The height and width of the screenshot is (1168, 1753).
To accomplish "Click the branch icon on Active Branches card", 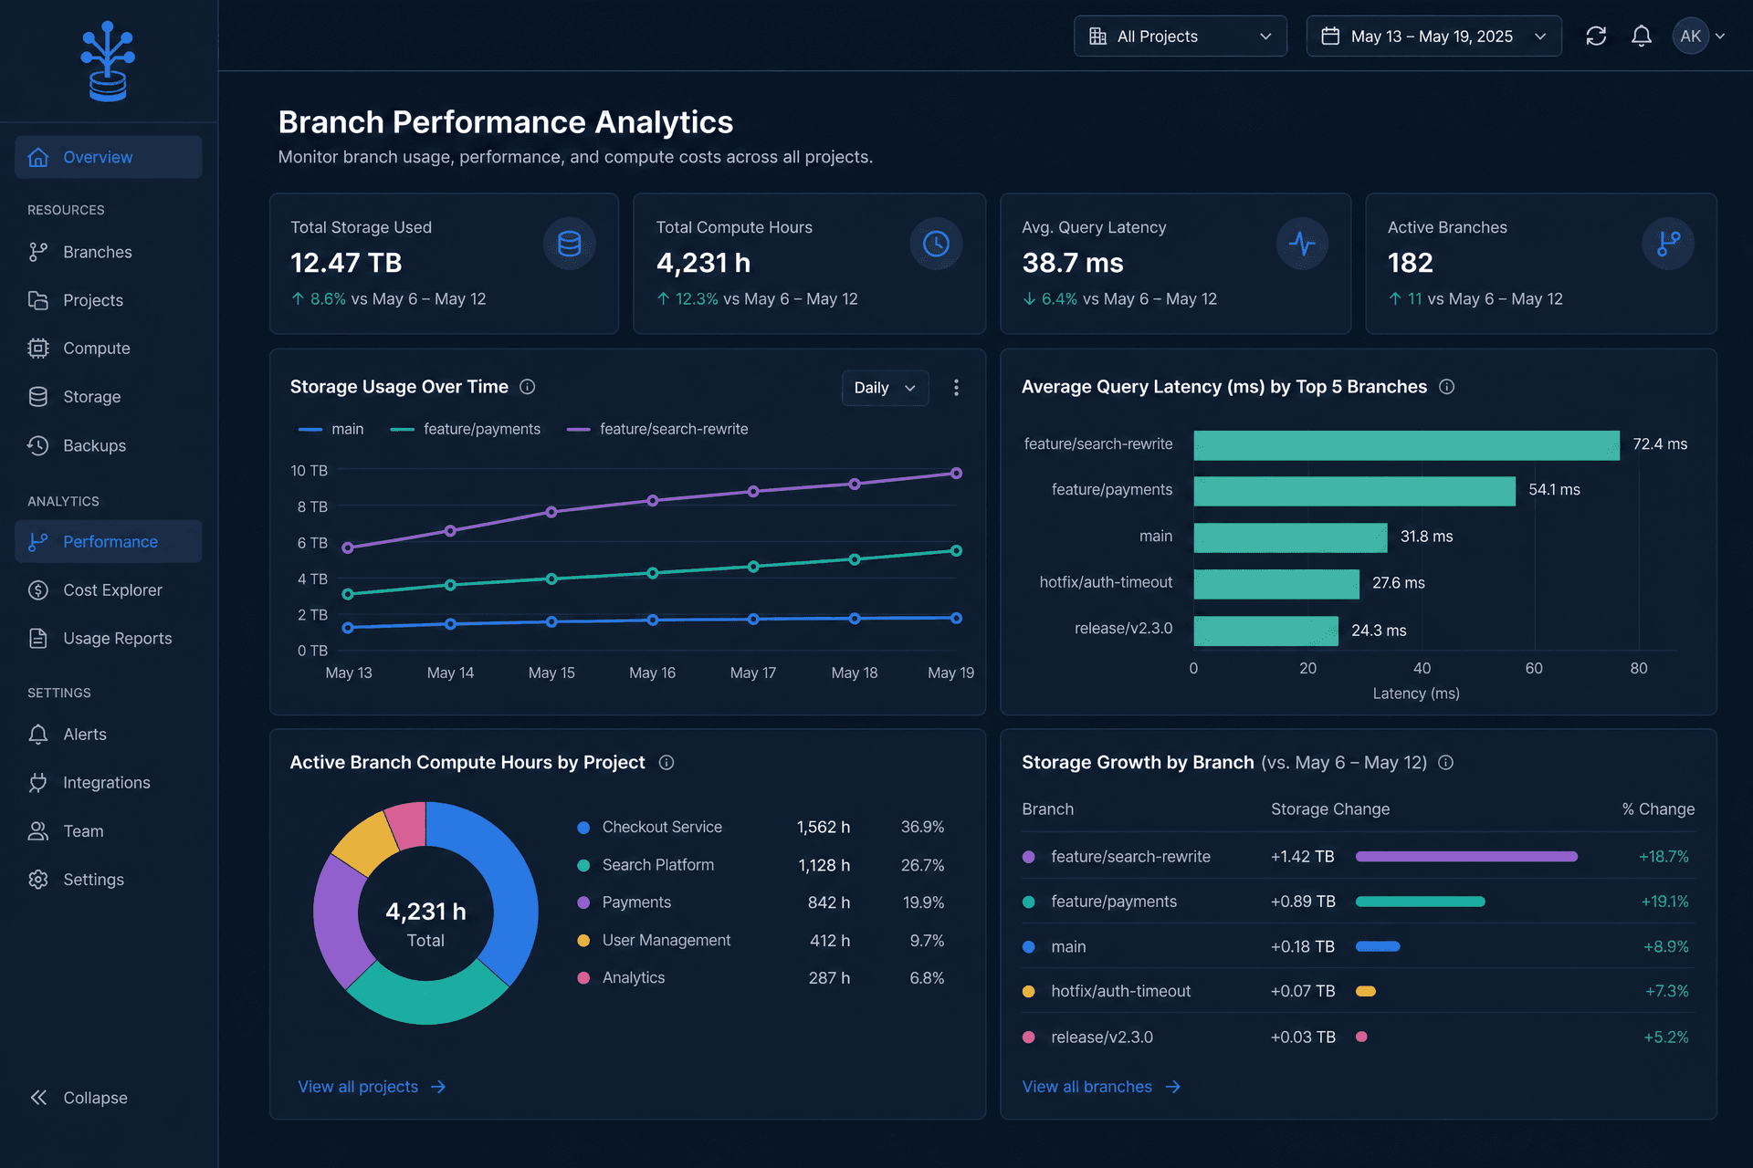I will [x=1668, y=244].
